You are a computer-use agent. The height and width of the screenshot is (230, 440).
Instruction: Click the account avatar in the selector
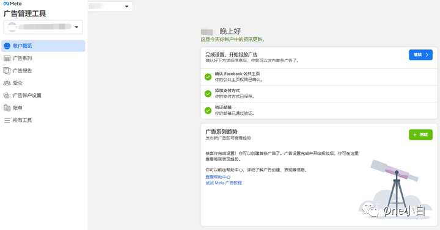tap(12, 27)
